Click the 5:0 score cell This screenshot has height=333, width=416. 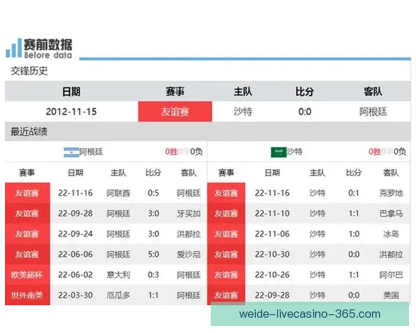(x=153, y=255)
